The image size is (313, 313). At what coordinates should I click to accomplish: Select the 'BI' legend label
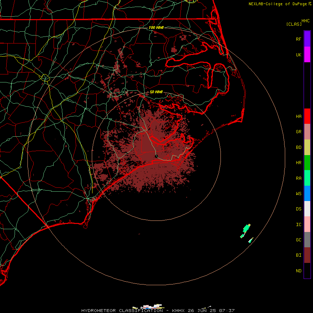coord(298,255)
